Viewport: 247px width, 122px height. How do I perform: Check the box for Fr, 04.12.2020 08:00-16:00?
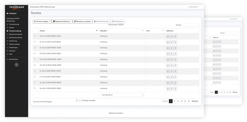(35, 71)
